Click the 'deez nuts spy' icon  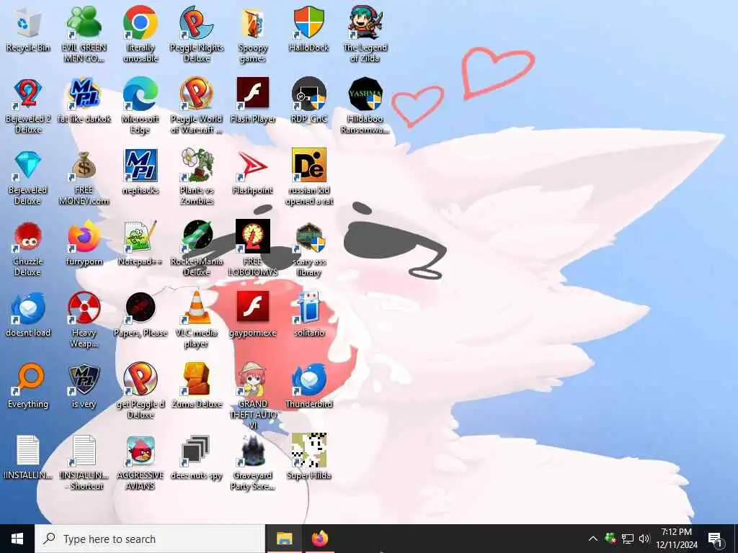pyautogui.click(x=197, y=451)
